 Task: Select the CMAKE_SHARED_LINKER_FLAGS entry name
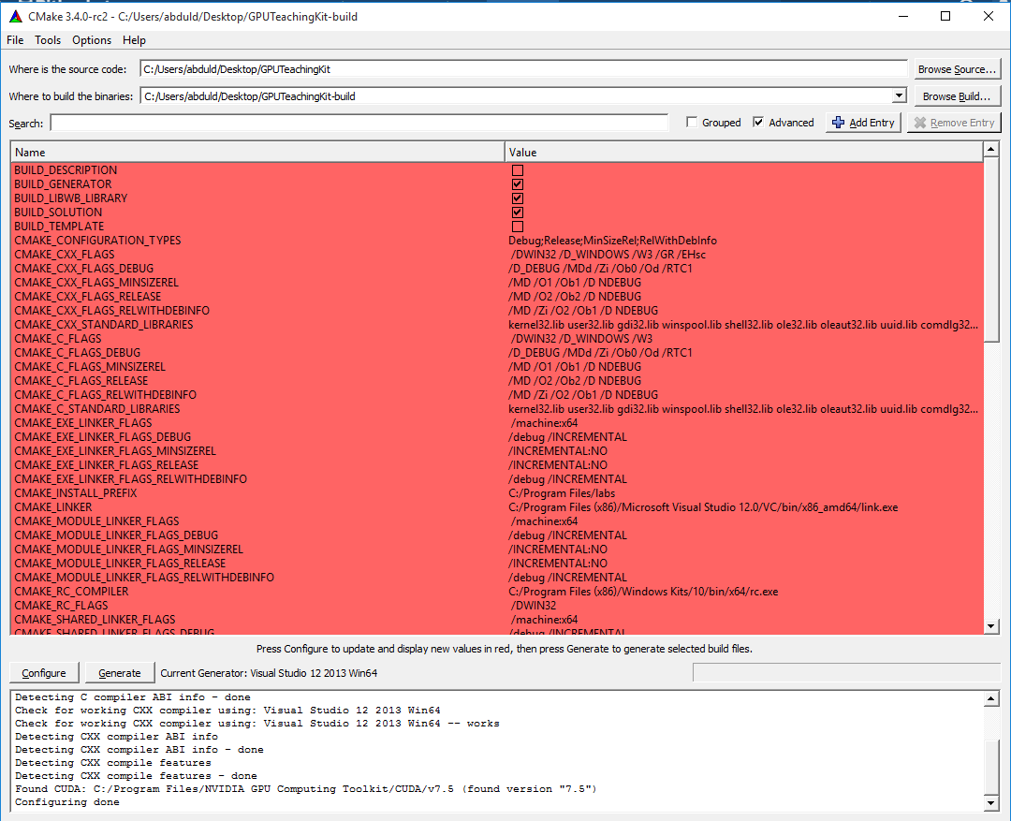click(x=95, y=620)
